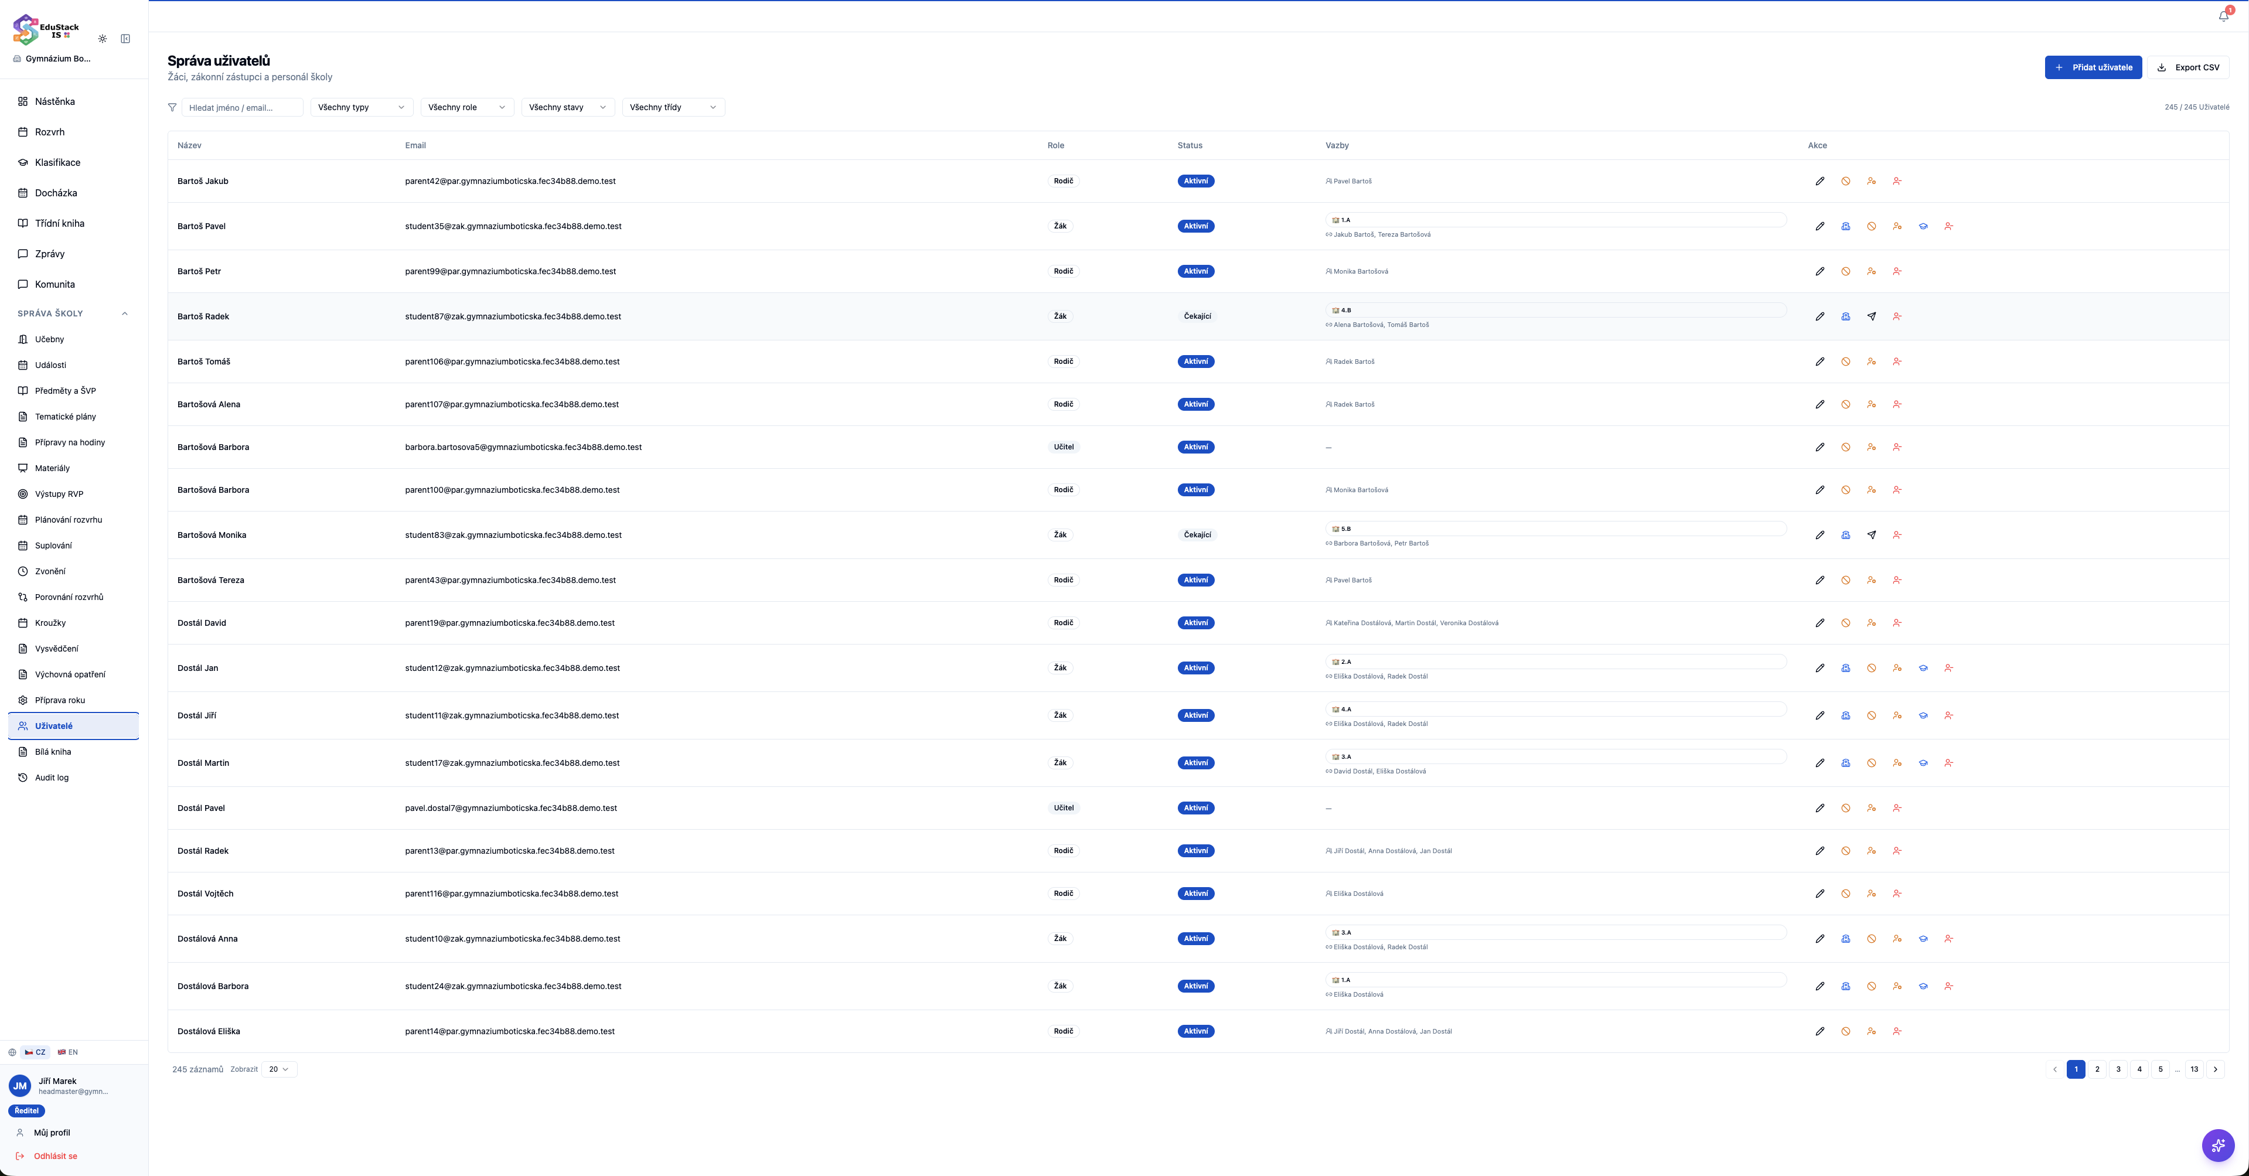Viewport: 2249px width, 1176px height.
Task: Click the AI assistant sparkle button
Action: 2217,1144
